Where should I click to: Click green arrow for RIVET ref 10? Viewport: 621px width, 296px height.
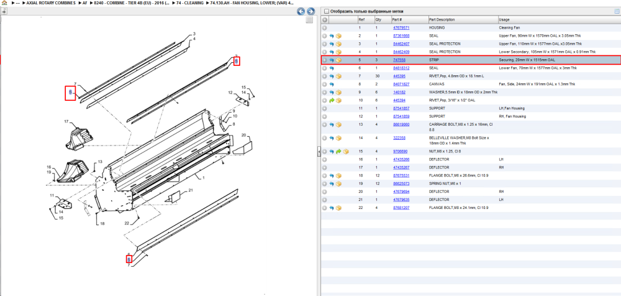click(332, 100)
